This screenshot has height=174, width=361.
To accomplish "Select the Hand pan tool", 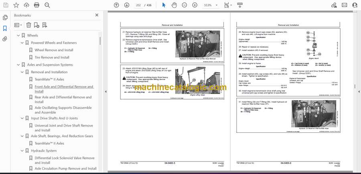I will tap(174, 5).
